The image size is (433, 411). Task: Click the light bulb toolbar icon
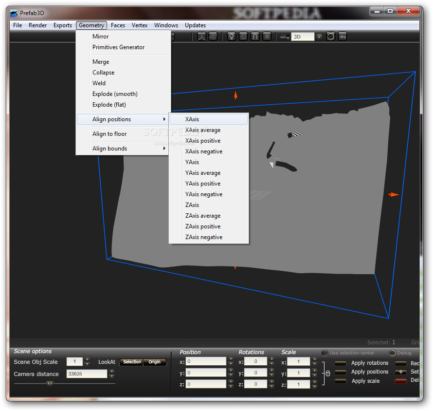232,37
